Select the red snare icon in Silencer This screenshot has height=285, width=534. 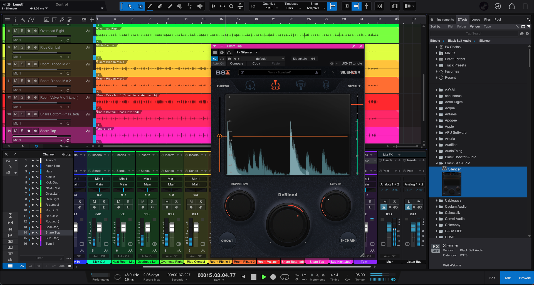(275, 85)
